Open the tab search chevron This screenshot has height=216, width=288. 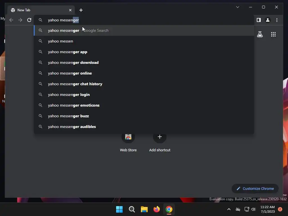click(x=237, y=7)
